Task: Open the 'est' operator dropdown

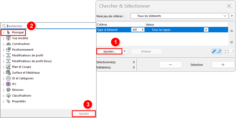Action: [x=138, y=30]
